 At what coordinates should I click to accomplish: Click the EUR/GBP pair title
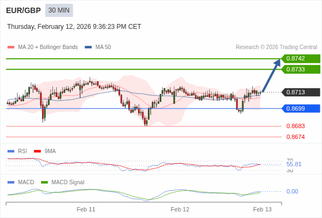(x=23, y=10)
